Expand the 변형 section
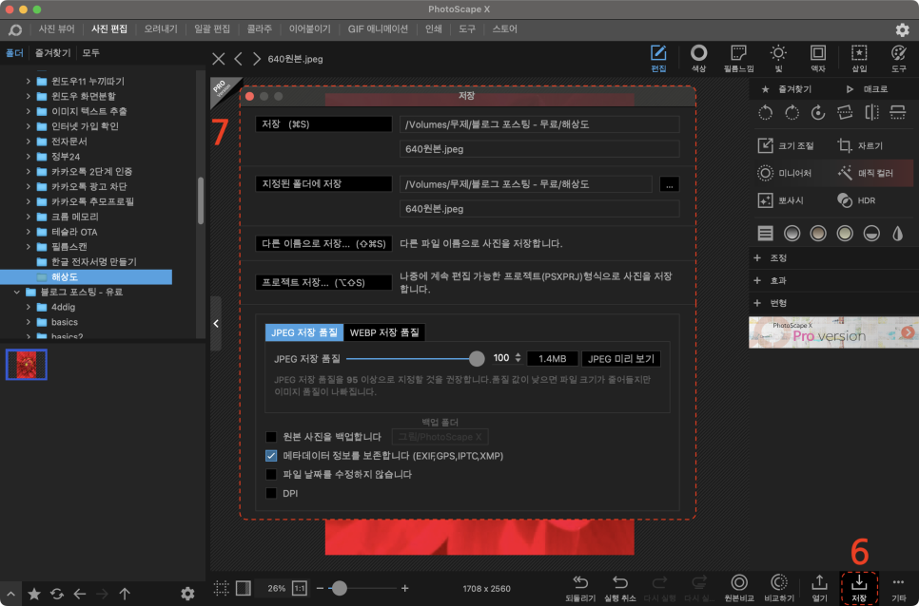The image size is (919, 606). tap(757, 302)
